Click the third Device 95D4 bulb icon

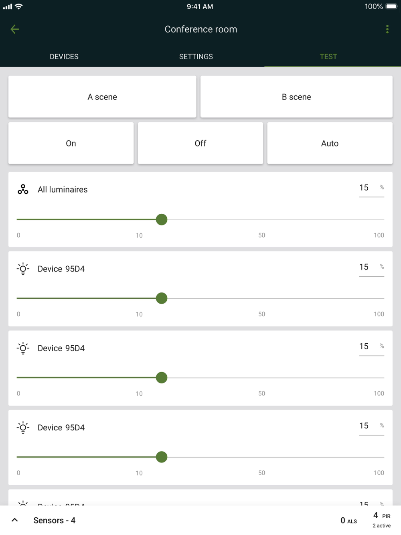(23, 428)
